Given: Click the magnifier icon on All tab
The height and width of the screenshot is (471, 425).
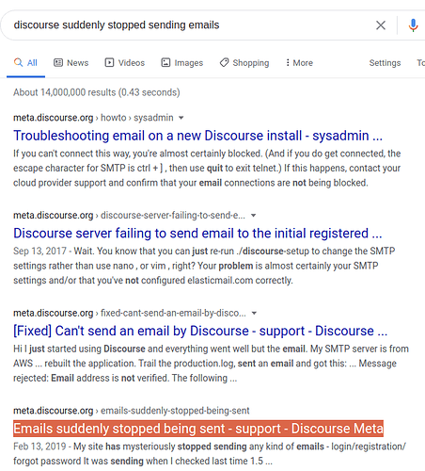Looking at the screenshot, I should click(x=18, y=62).
